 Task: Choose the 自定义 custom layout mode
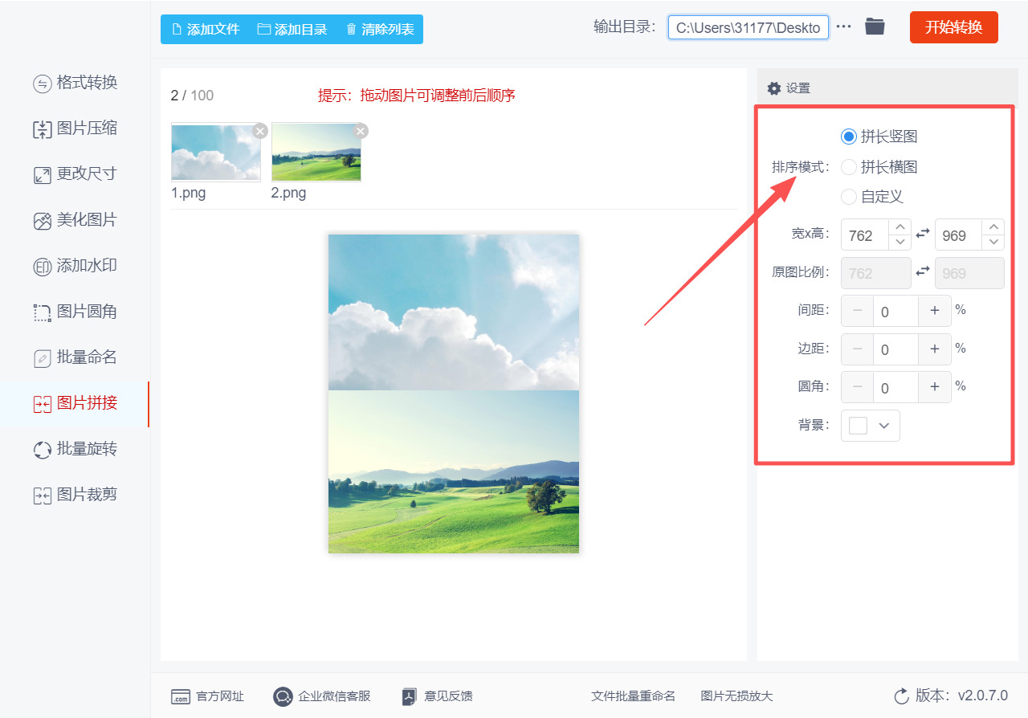849,196
